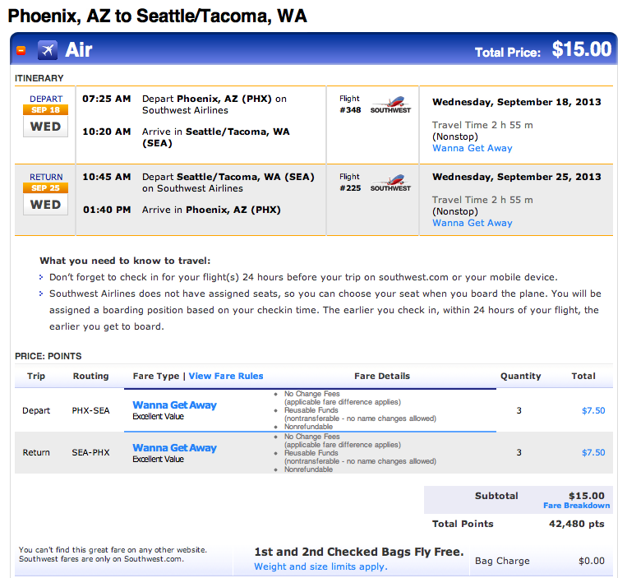Open the Fare Breakdown link
The image size is (627, 578).
[x=577, y=506]
